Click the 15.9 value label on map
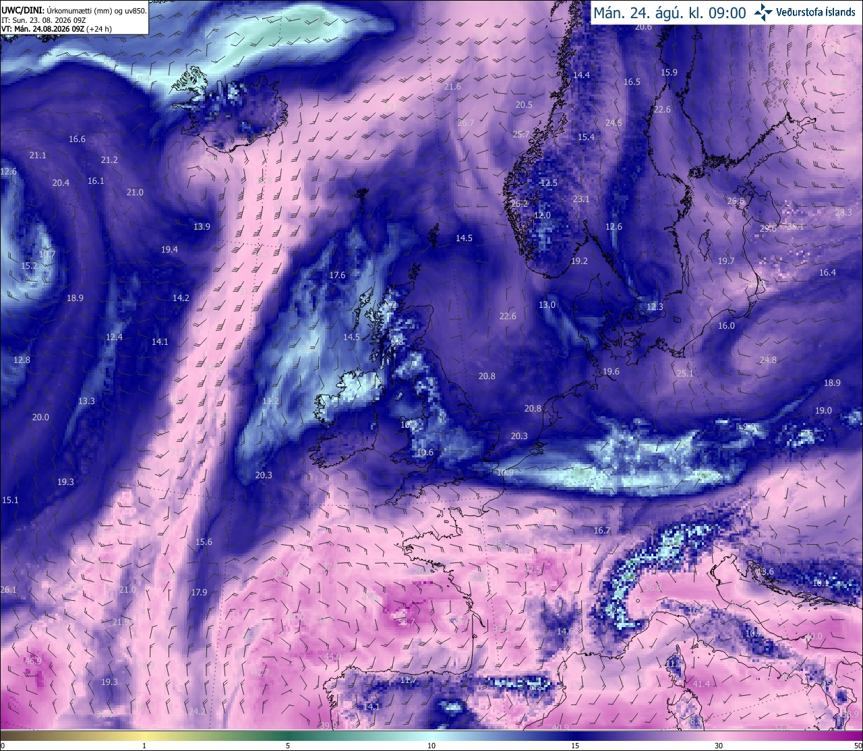863x751 pixels. pyautogui.click(x=669, y=73)
